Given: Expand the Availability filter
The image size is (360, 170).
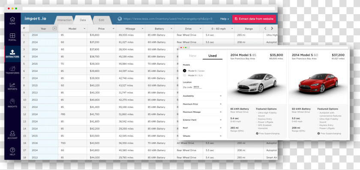Looking at the screenshot, I should pos(221,96).
